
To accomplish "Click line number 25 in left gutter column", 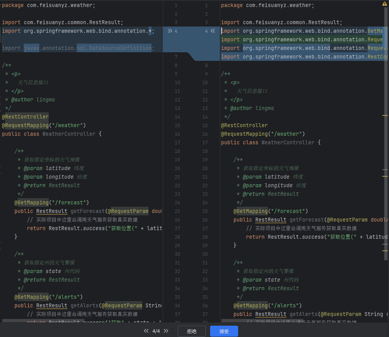I will (177, 211).
